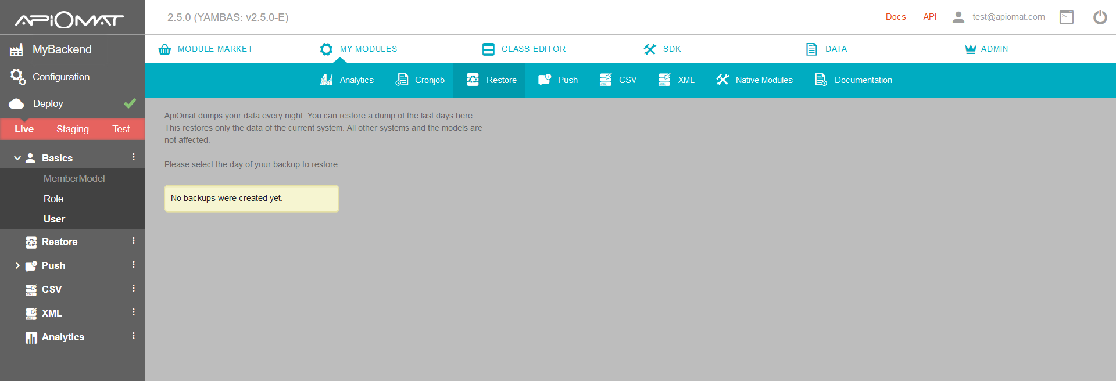The image size is (1116, 381).
Task: Click CSV icon in teal bar
Action: [606, 80]
